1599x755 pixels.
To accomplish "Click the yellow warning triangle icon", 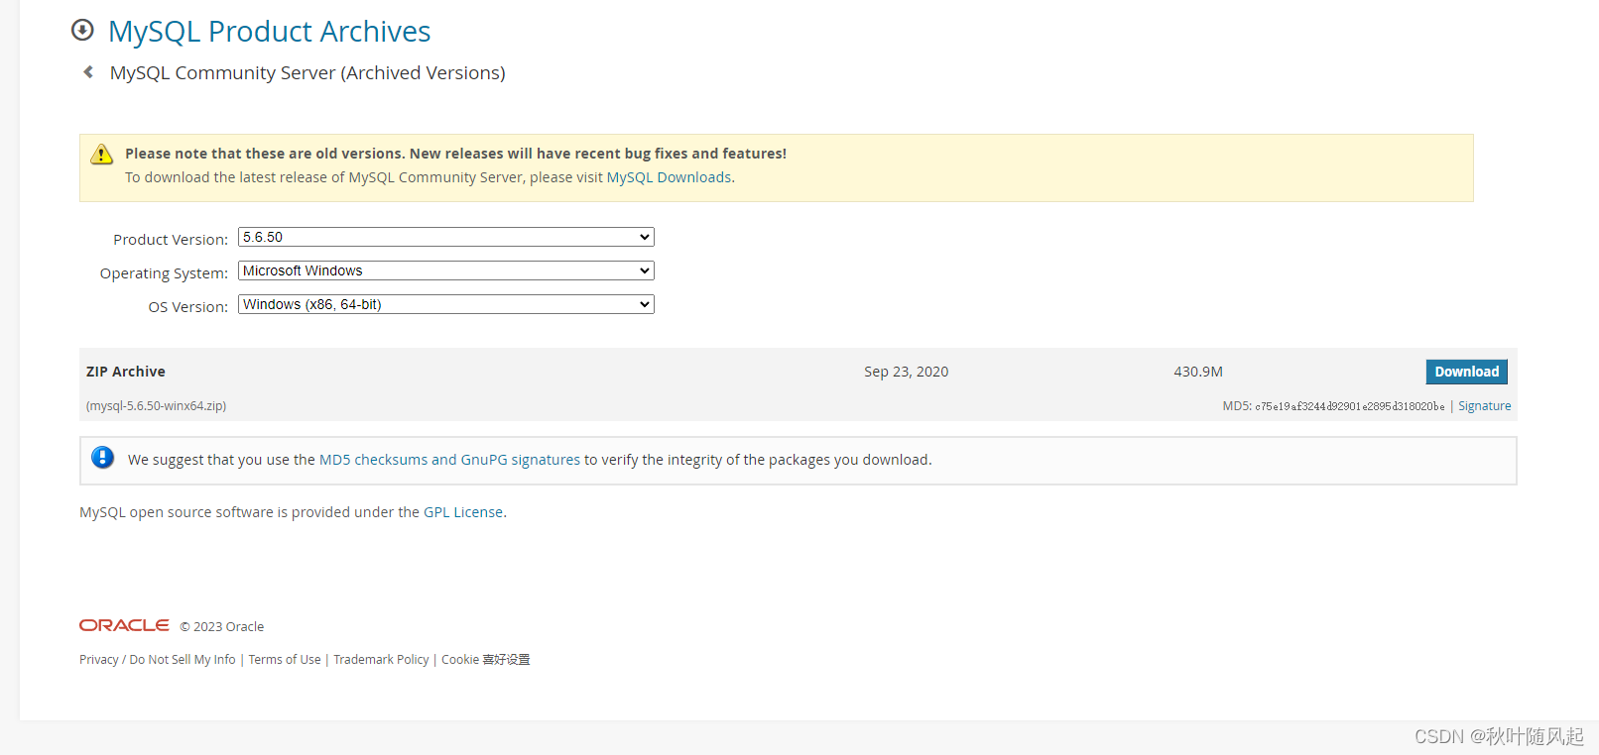I will [x=102, y=154].
